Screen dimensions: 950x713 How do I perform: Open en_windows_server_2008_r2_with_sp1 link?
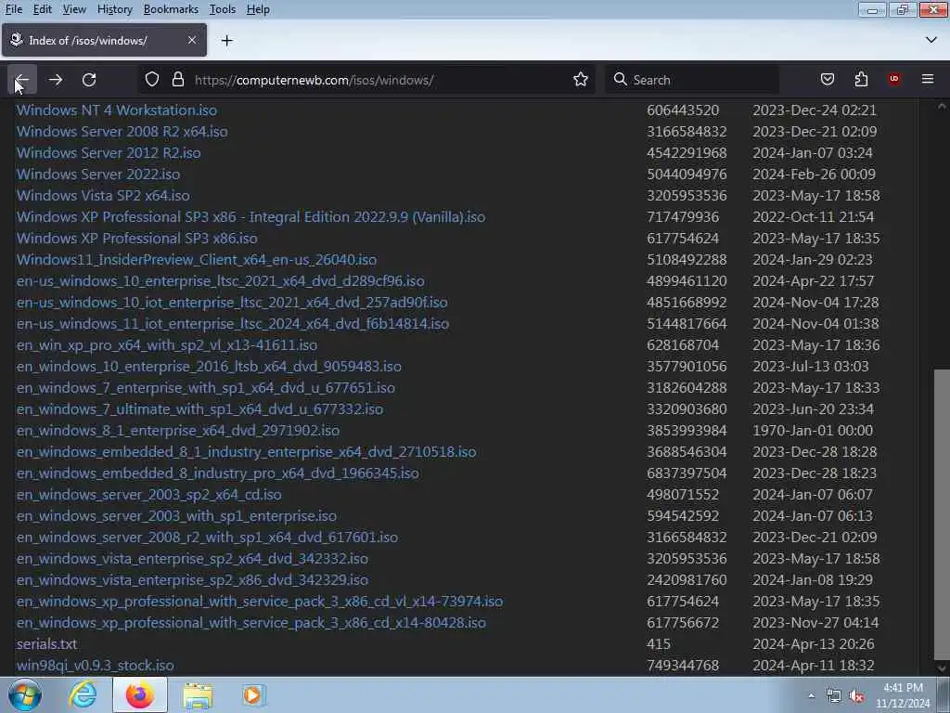click(x=207, y=538)
